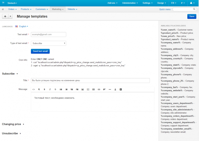Viewport: 199px width, 141px height.
Task: Open the Customers menu
Action: [42, 9]
